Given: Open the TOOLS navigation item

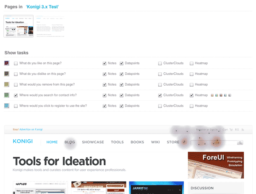Looking at the screenshot, I should pyautogui.click(x=117, y=142).
